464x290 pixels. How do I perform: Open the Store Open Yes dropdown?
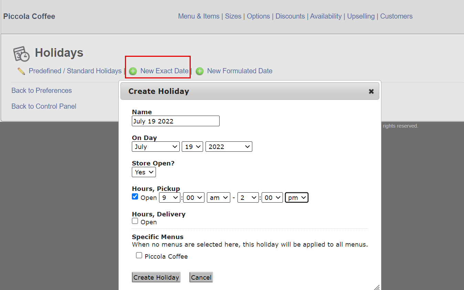pyautogui.click(x=144, y=172)
